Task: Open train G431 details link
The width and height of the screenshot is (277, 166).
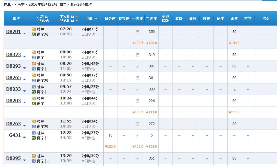Action: point(15,135)
